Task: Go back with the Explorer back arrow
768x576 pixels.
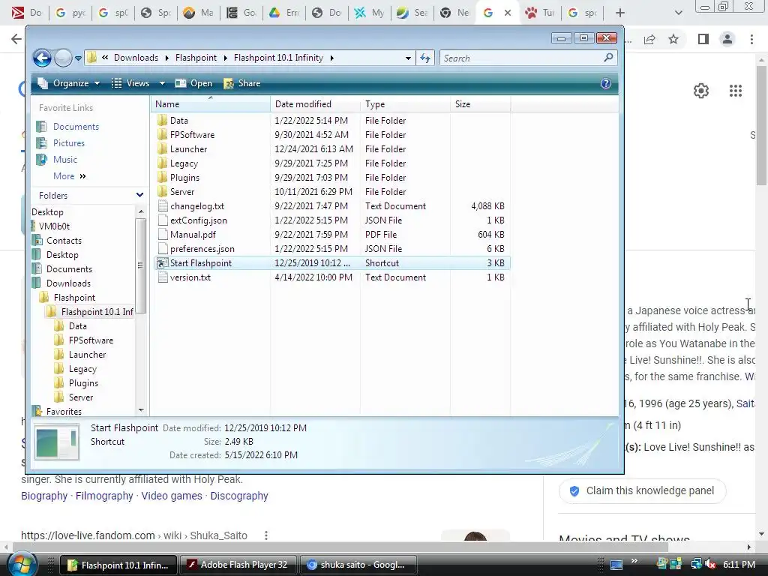Action: [42, 58]
